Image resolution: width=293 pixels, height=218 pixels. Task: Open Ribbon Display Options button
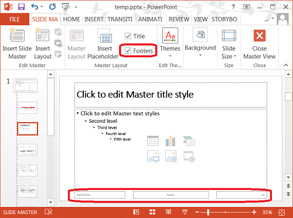[x=246, y=7]
